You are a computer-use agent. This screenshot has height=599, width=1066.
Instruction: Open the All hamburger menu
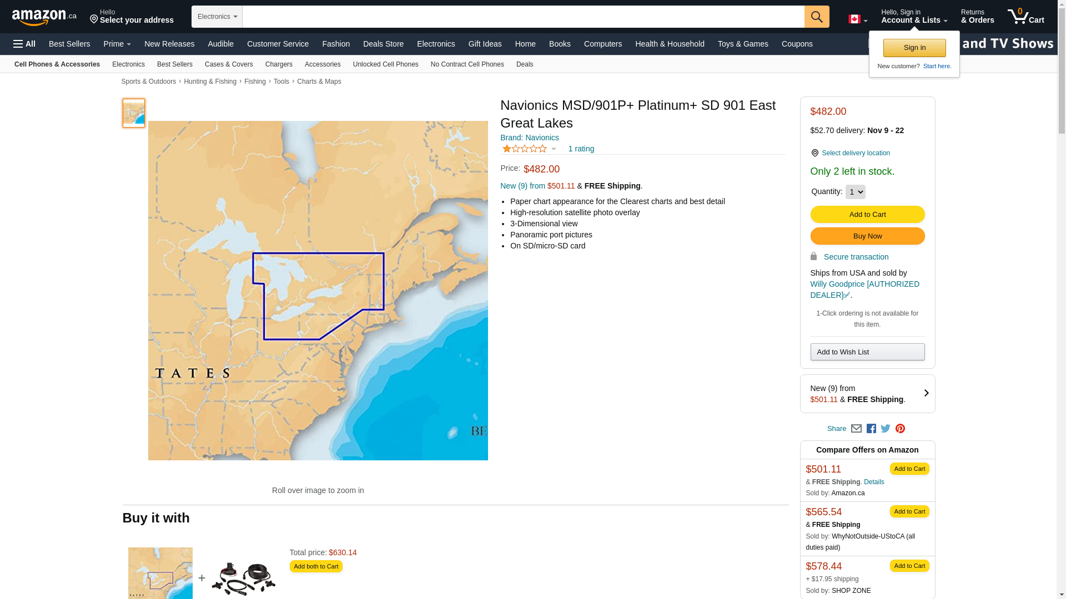tap(24, 44)
